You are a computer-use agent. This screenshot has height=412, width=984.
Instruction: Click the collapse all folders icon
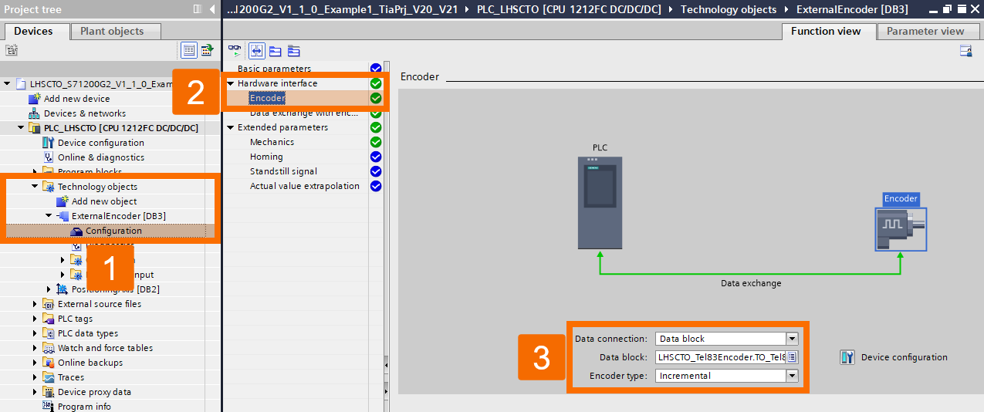[276, 51]
